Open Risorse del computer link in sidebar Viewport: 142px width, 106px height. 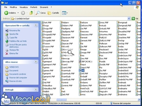click(18, 78)
